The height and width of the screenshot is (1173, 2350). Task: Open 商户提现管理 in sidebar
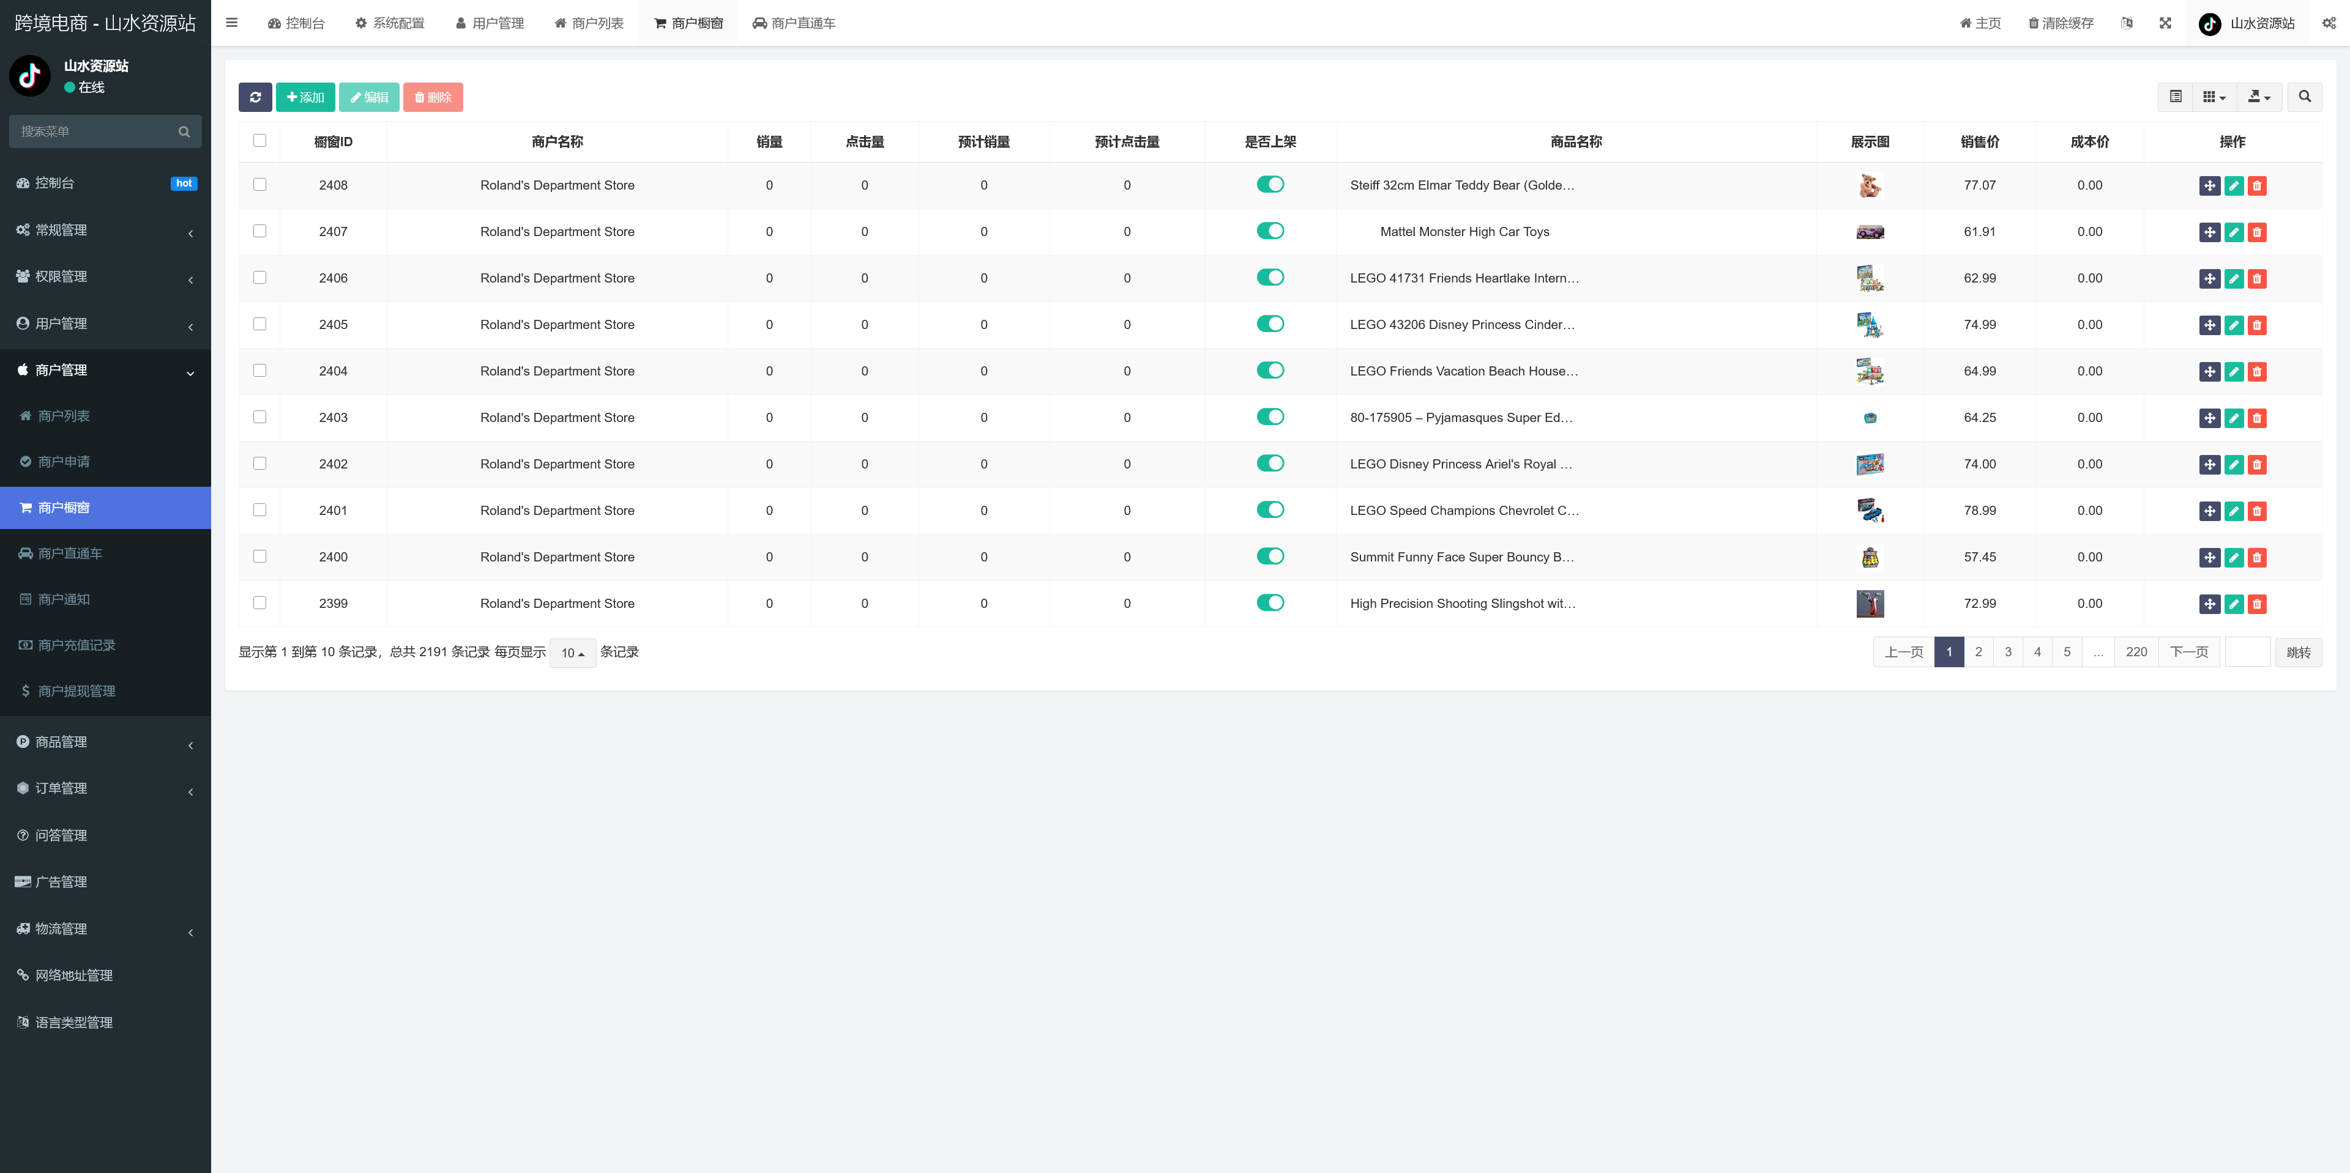coord(76,691)
